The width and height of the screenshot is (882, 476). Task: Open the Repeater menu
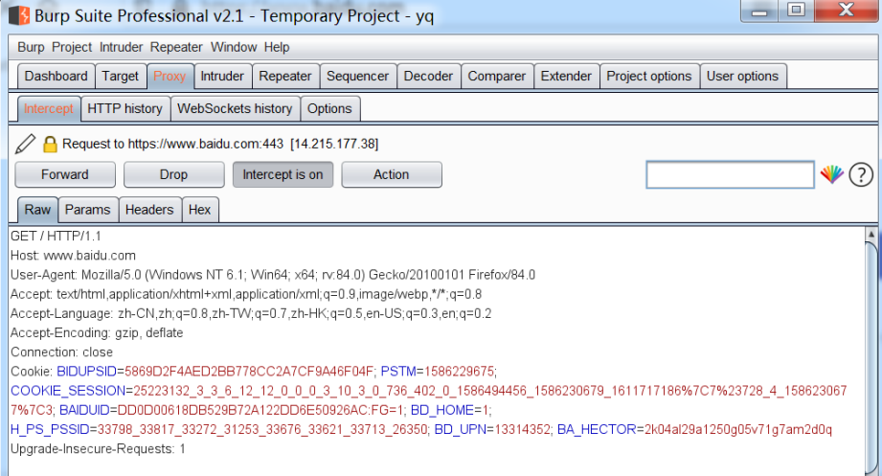pos(176,47)
